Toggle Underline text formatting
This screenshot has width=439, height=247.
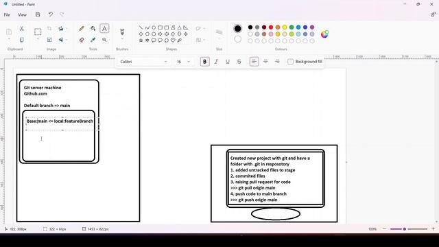coord(228,62)
